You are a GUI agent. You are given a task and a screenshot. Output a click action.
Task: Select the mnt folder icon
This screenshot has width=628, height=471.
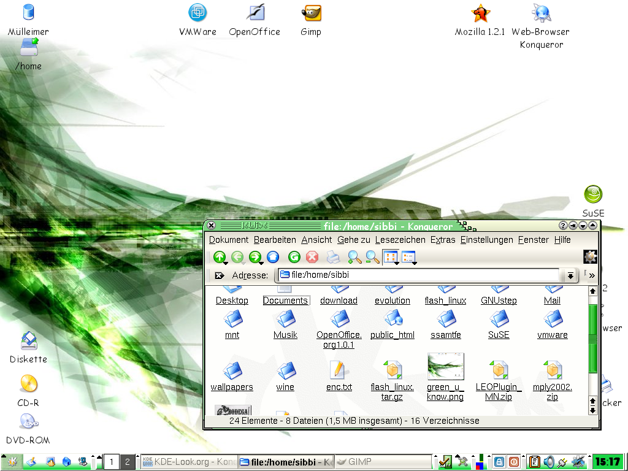pos(232,320)
